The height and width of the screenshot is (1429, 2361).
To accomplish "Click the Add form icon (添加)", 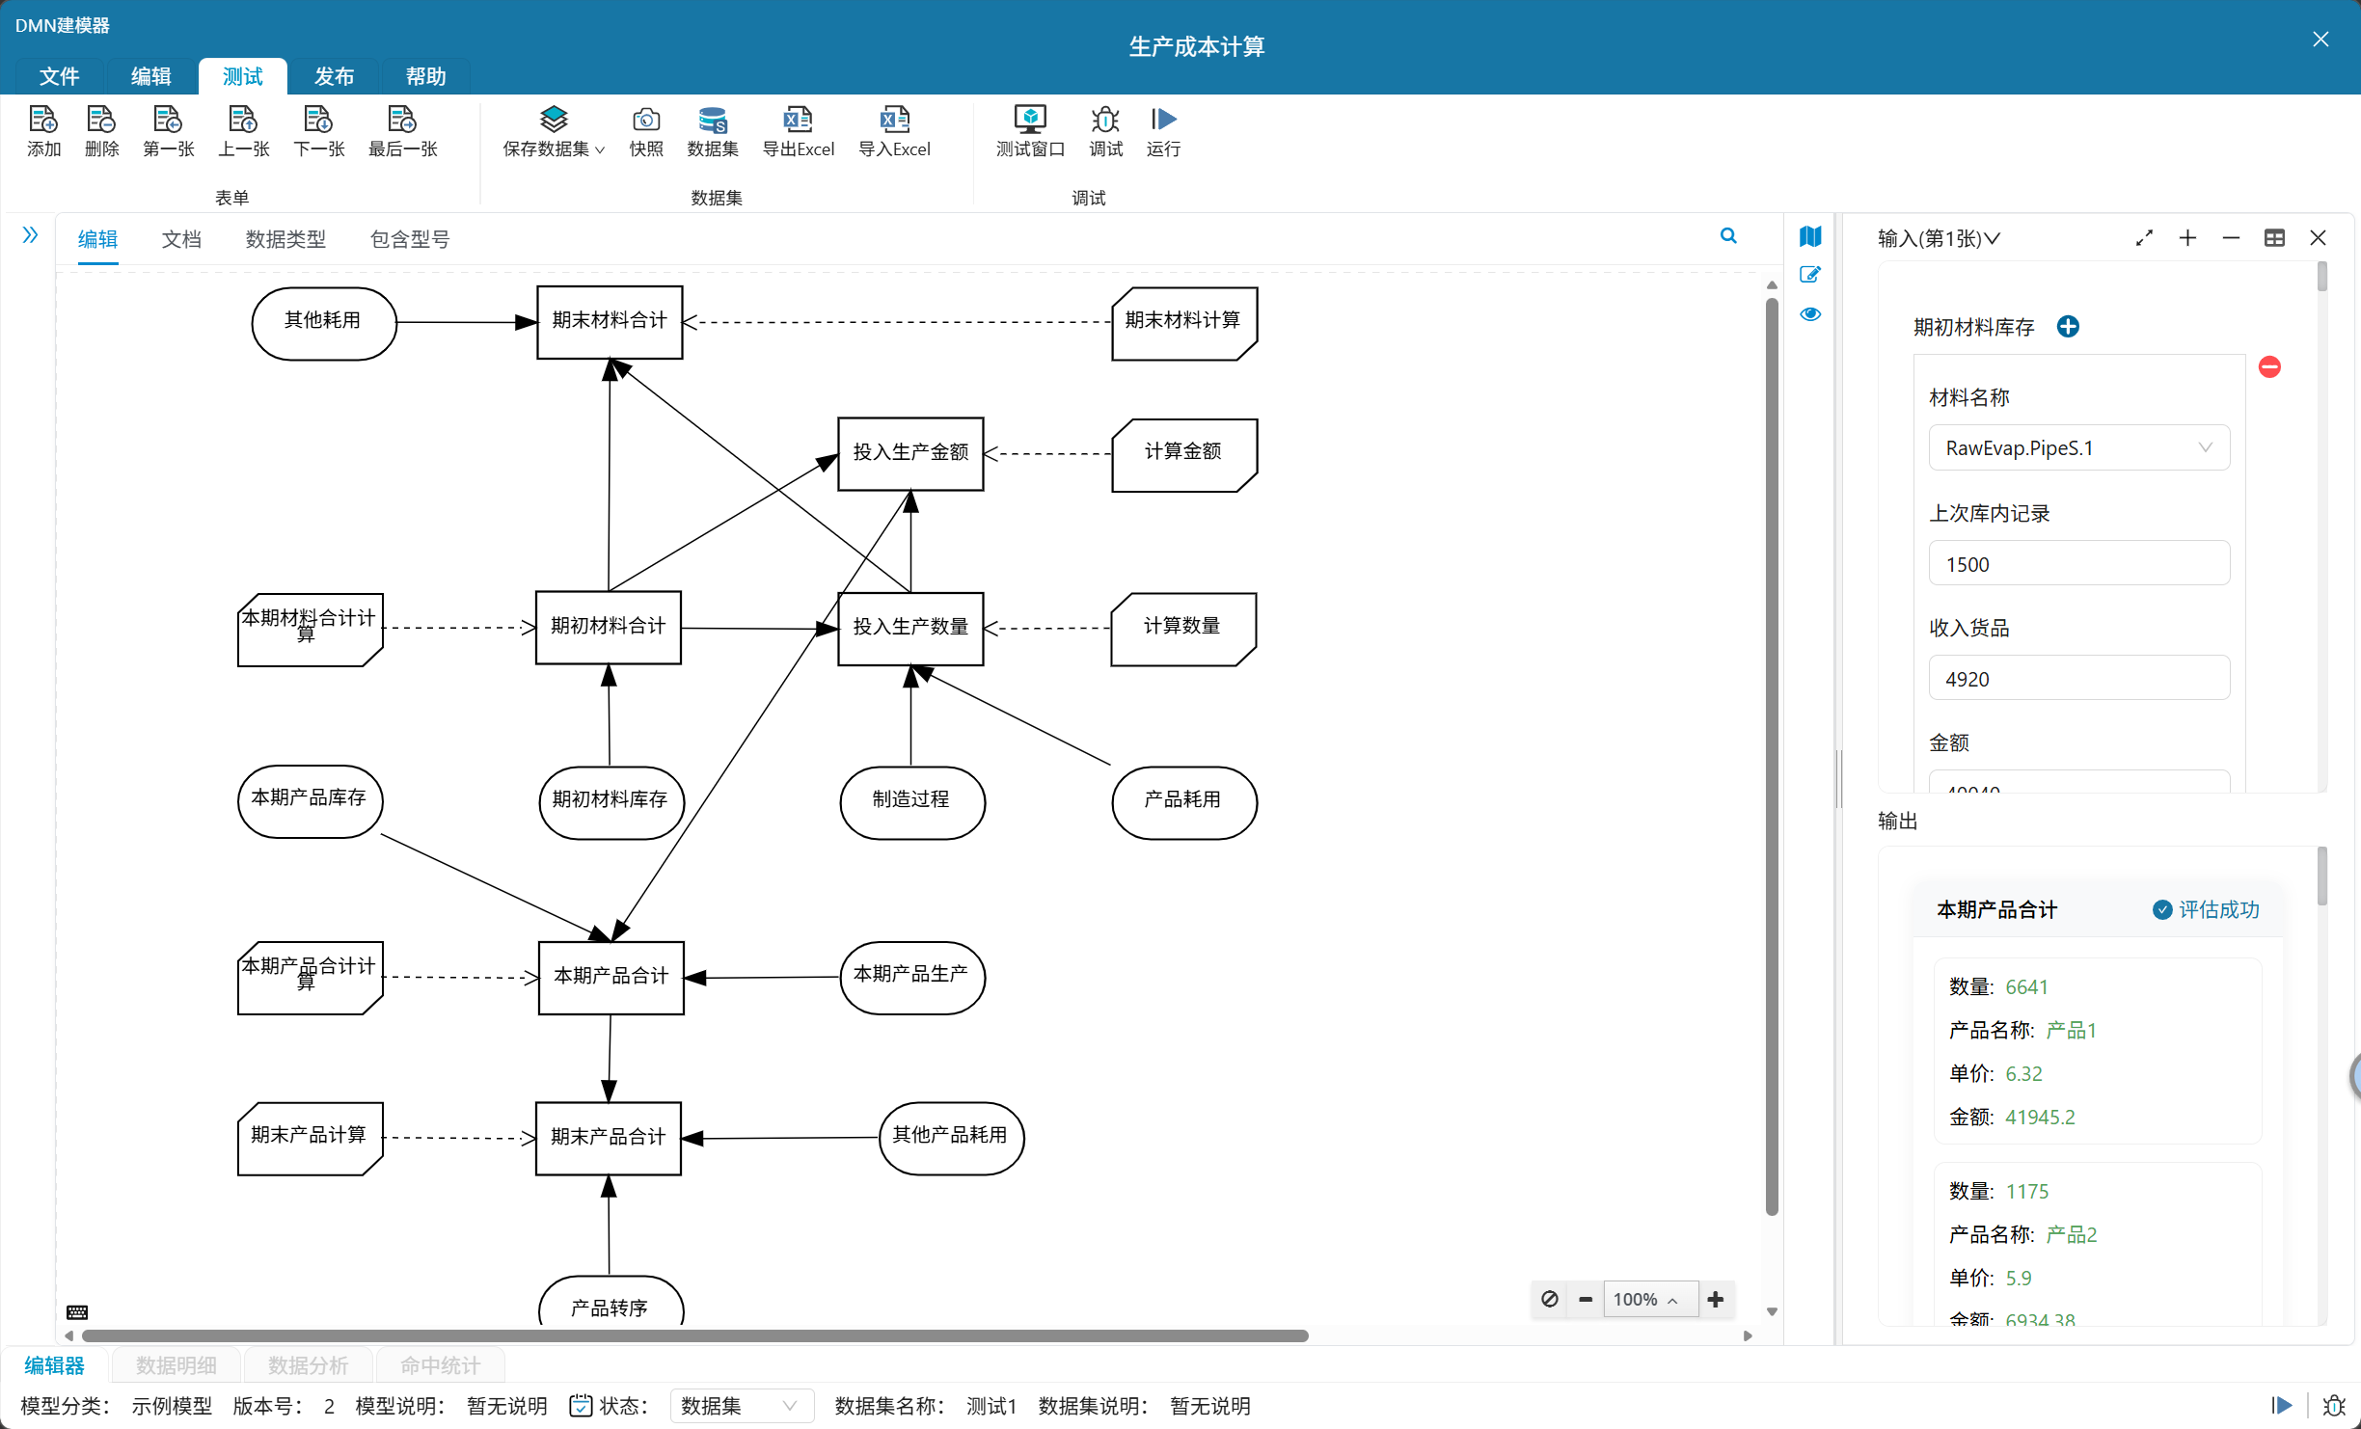I will pyautogui.click(x=43, y=121).
